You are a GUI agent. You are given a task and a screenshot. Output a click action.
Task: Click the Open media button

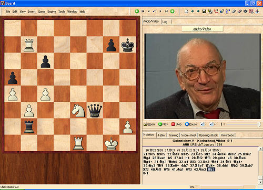tap(149, 124)
